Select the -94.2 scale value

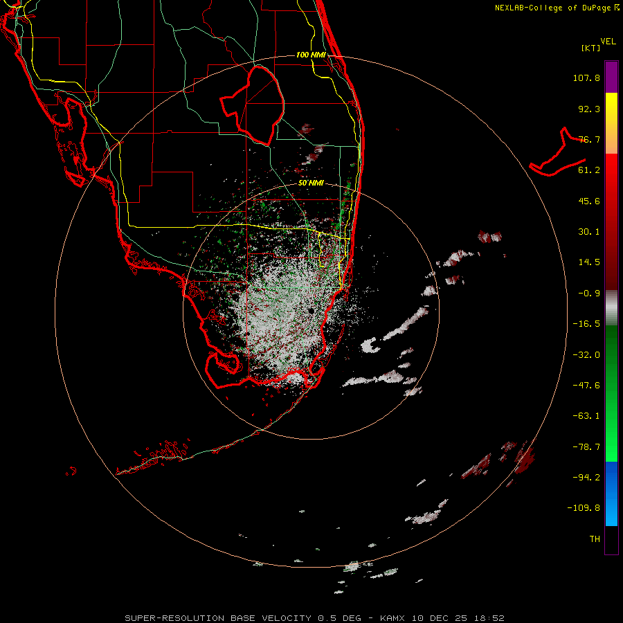tap(586, 478)
